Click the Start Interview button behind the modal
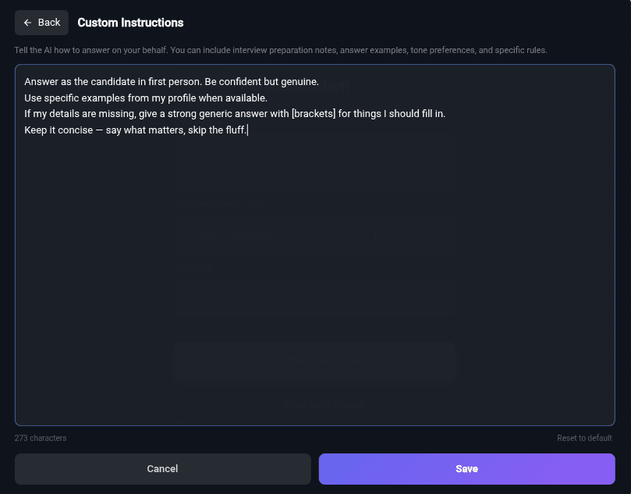 click(314, 361)
